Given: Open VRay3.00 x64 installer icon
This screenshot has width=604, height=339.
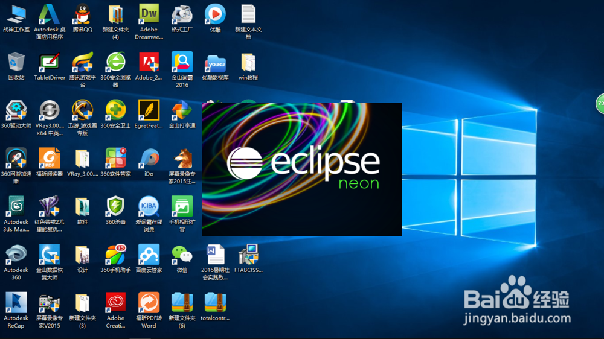Looking at the screenshot, I should [50, 110].
